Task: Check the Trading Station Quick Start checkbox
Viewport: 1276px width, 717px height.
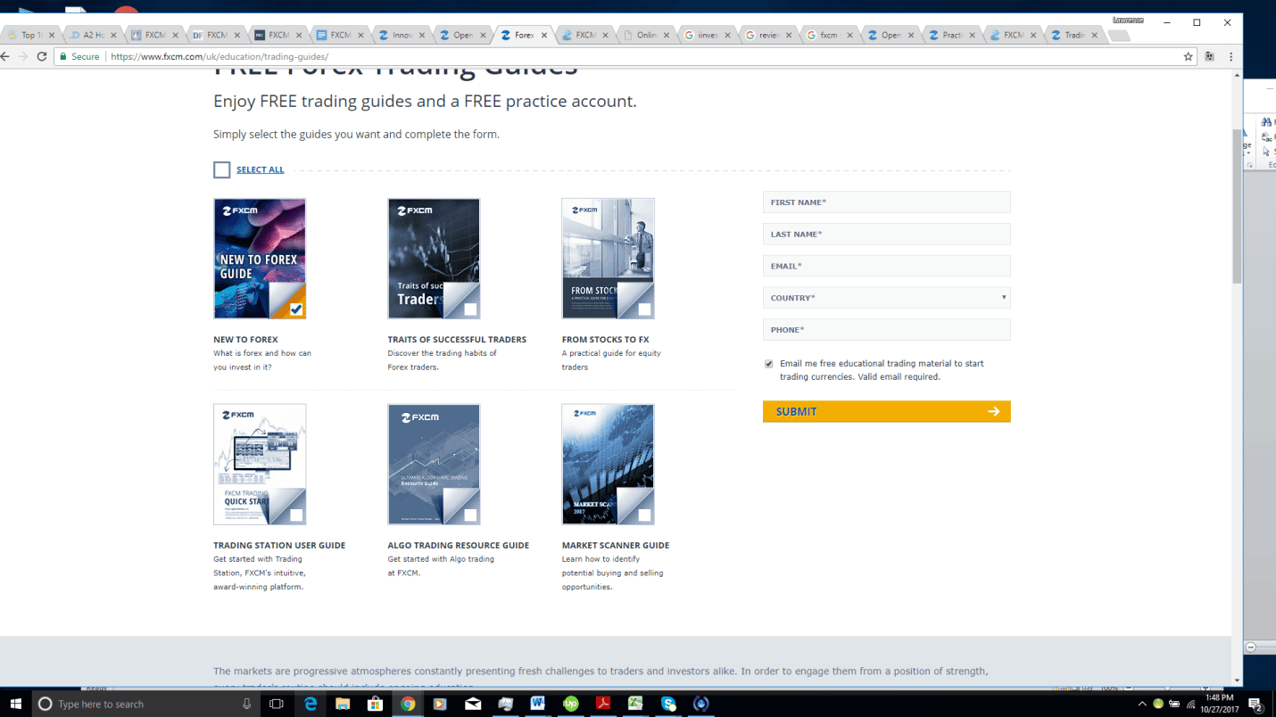Action: (296, 515)
